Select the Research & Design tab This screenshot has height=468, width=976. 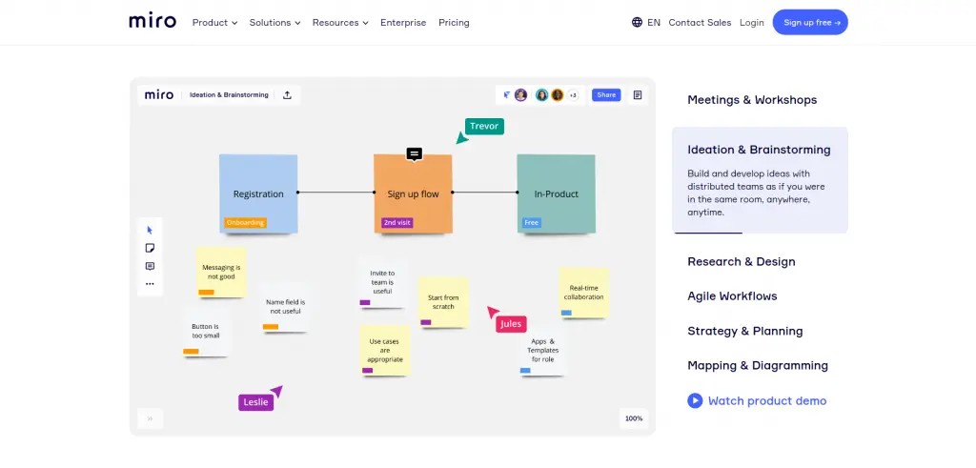pyautogui.click(x=742, y=261)
